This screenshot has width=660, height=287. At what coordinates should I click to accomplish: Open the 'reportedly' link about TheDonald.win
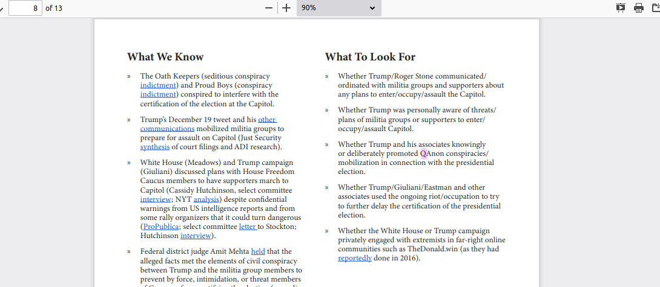coord(355,258)
